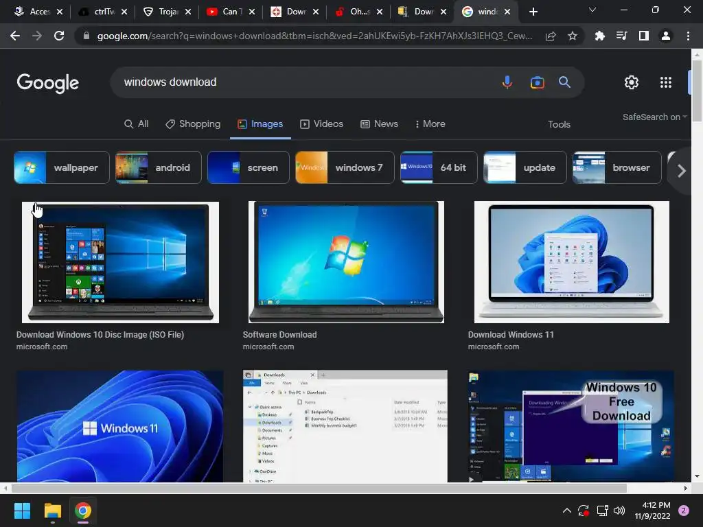703x527 pixels.
Task: Switch to the Videos tab
Action: [321, 124]
